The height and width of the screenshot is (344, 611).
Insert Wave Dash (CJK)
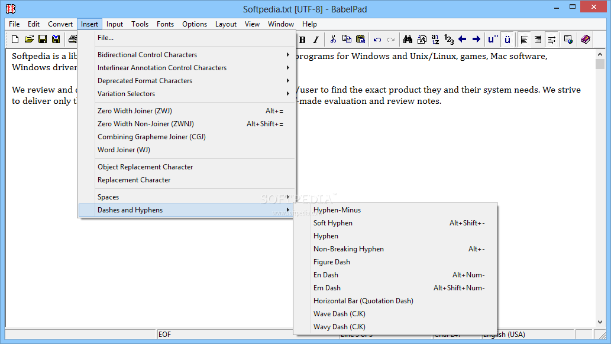(x=395, y=314)
